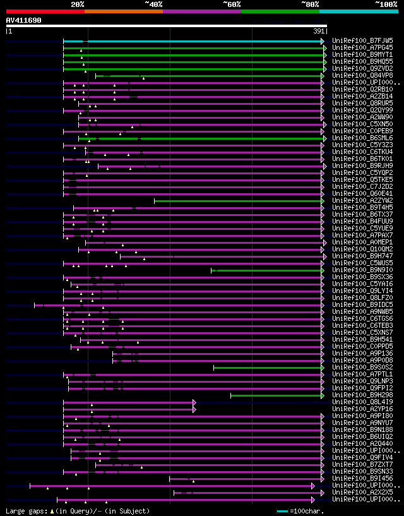Select label UniRef100_C6TGS6

[x=362, y=318]
